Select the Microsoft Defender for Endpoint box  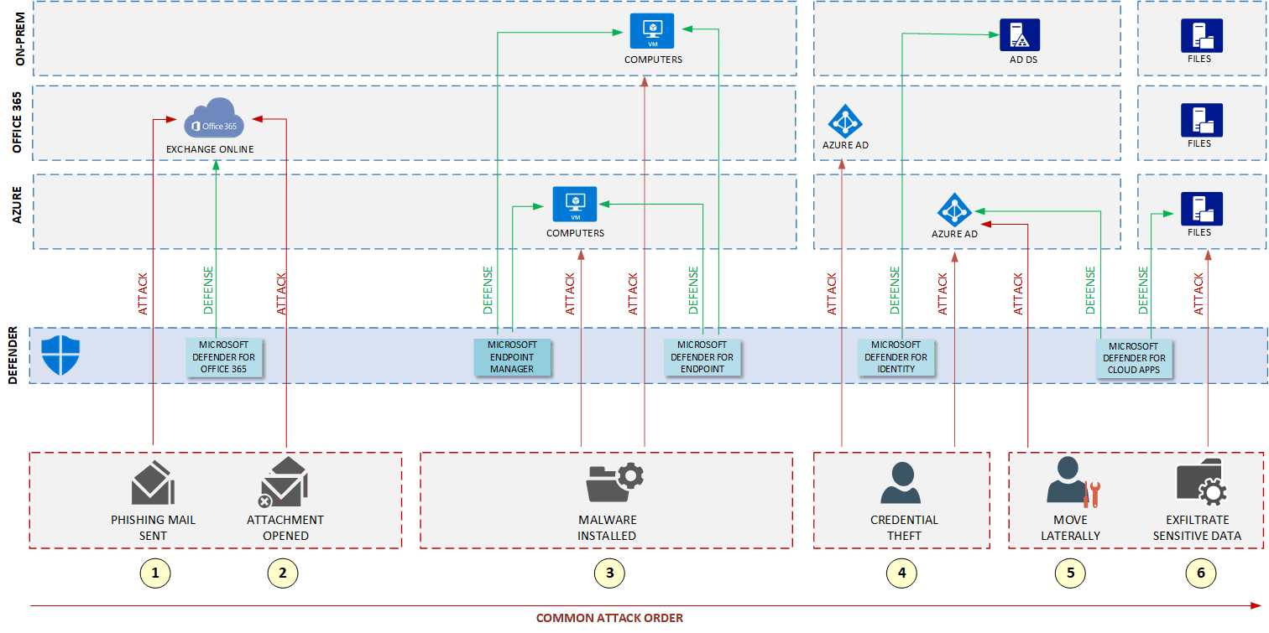point(702,357)
